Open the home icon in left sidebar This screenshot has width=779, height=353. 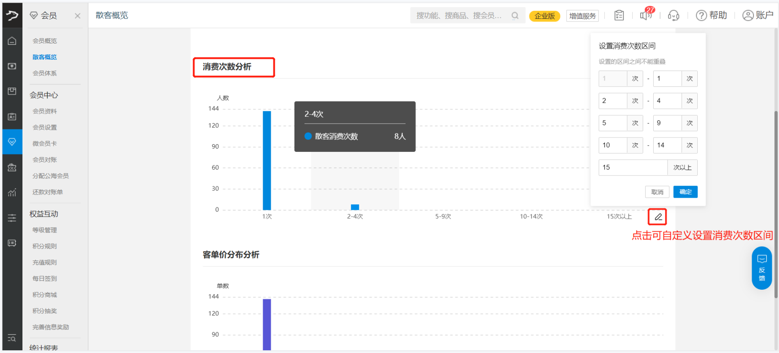(x=12, y=41)
